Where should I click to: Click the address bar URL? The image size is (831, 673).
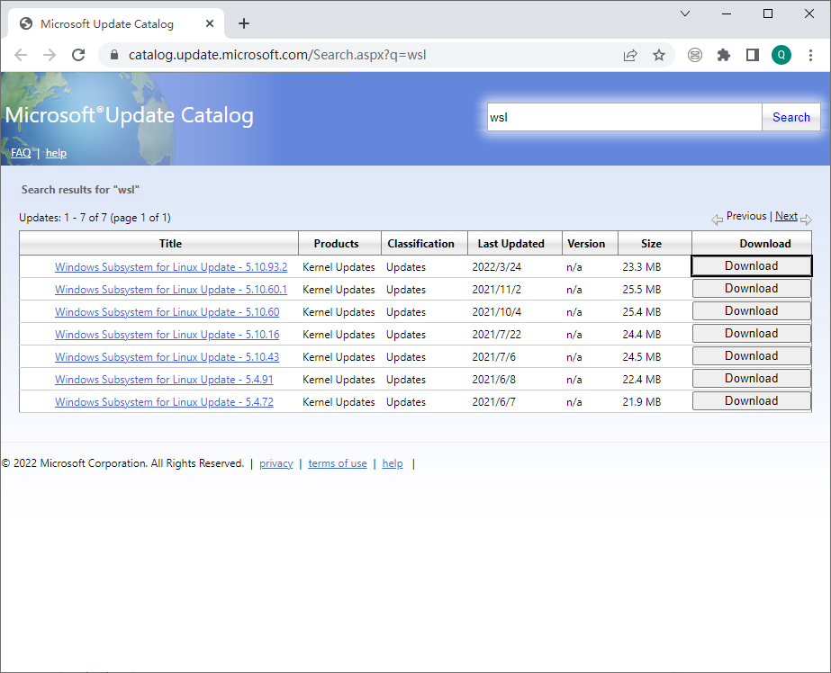(x=277, y=55)
